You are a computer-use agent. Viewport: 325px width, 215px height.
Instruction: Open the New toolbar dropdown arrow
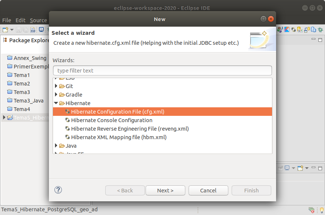(12, 30)
